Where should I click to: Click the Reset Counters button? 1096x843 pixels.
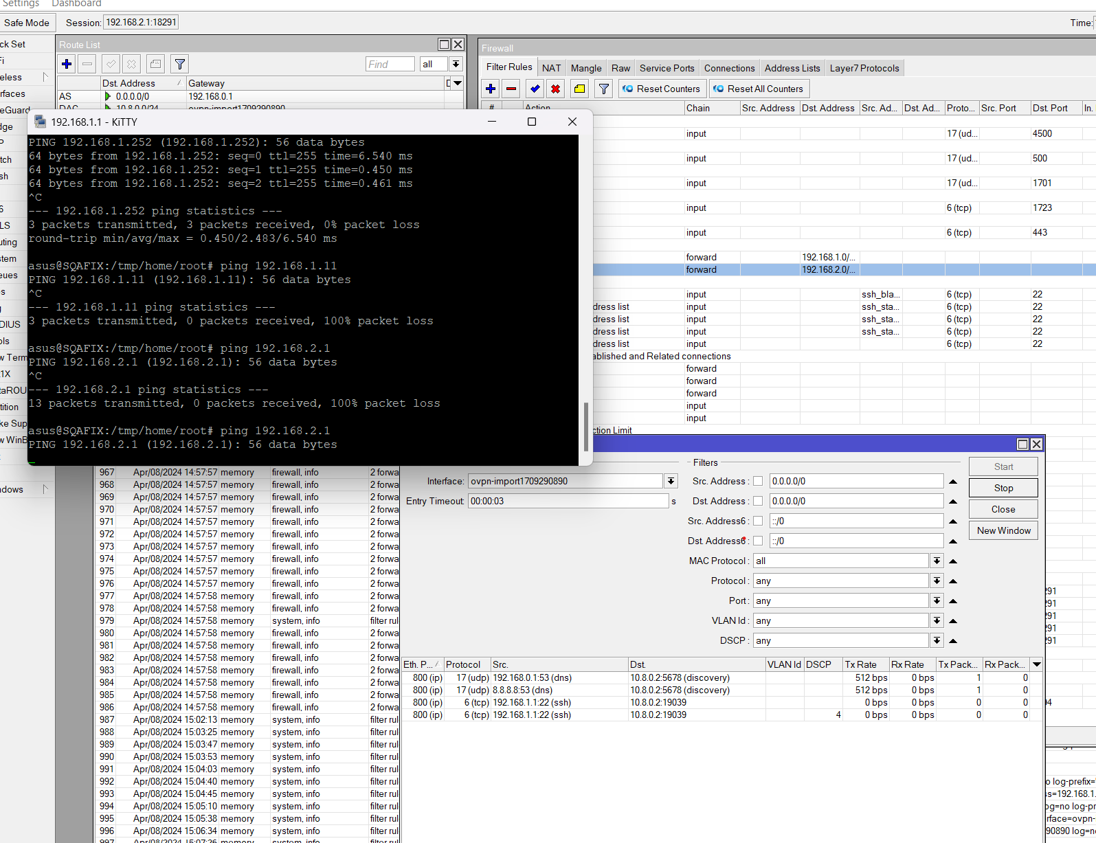coord(661,89)
